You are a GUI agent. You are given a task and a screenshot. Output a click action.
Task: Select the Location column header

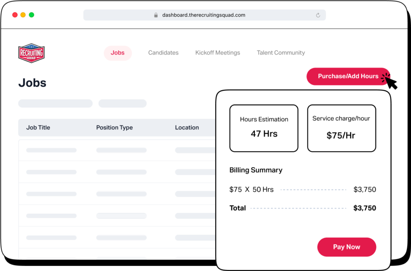[x=187, y=127]
